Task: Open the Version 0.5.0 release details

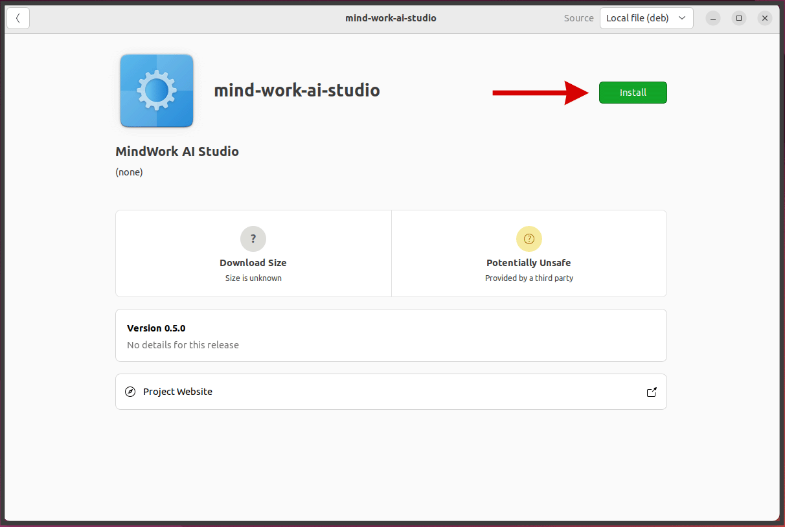Action: point(156,328)
